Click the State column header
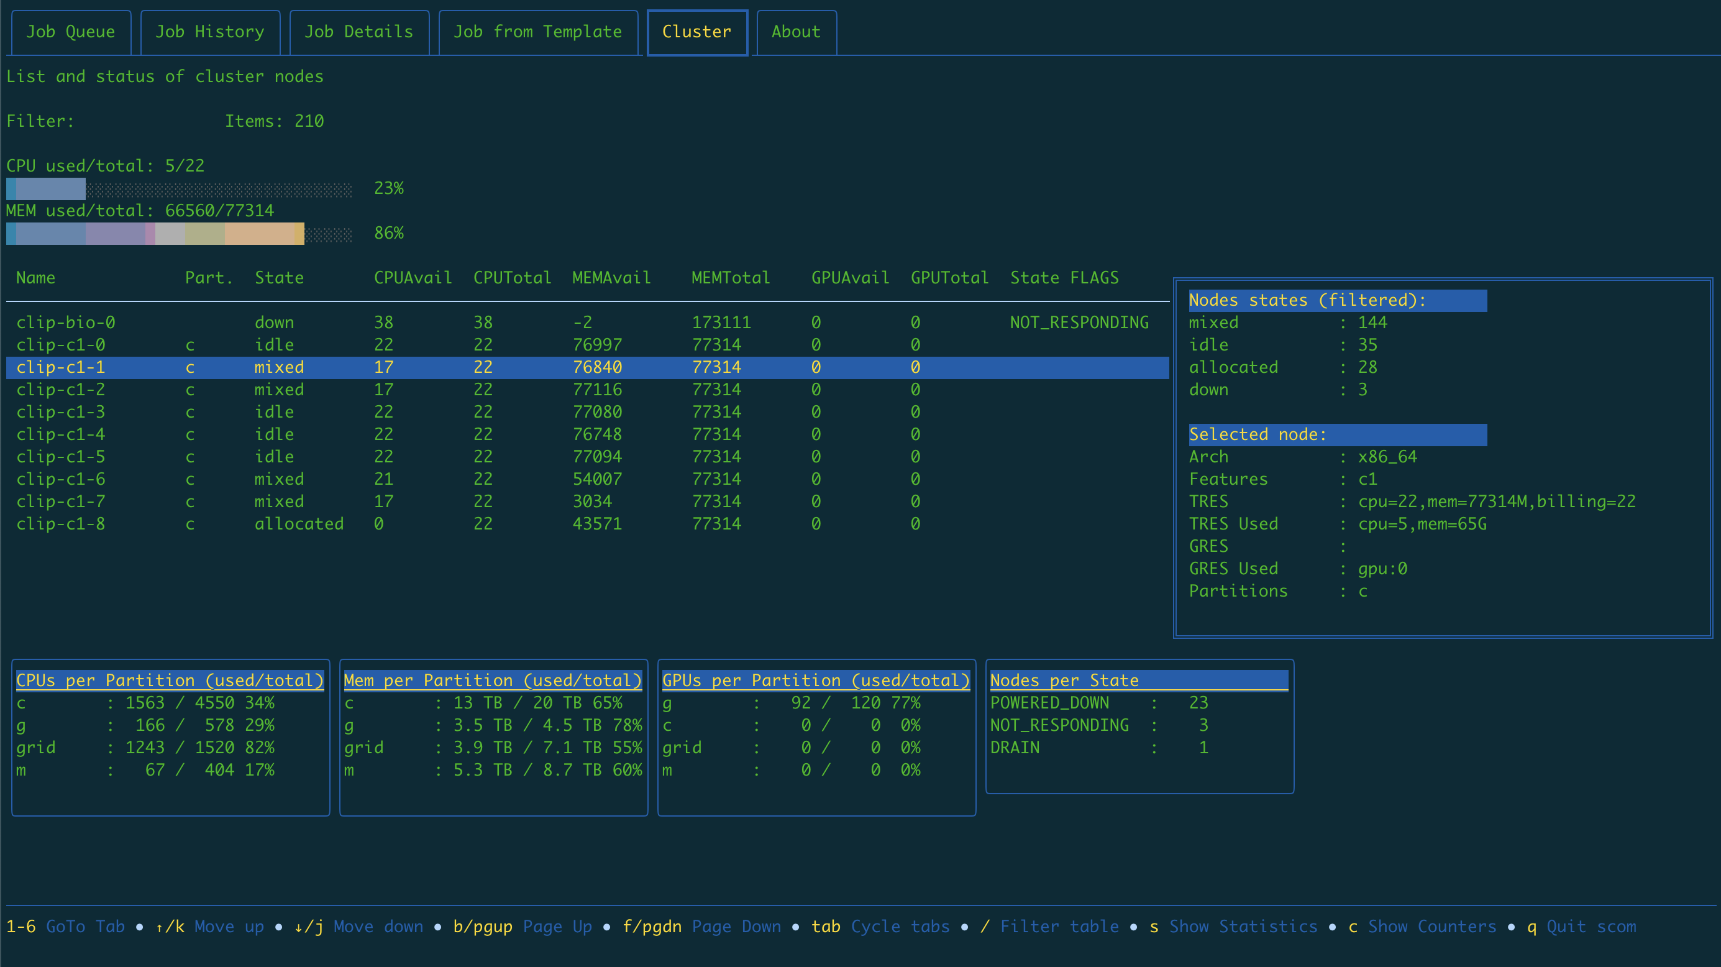1721x967 pixels. 278,278
